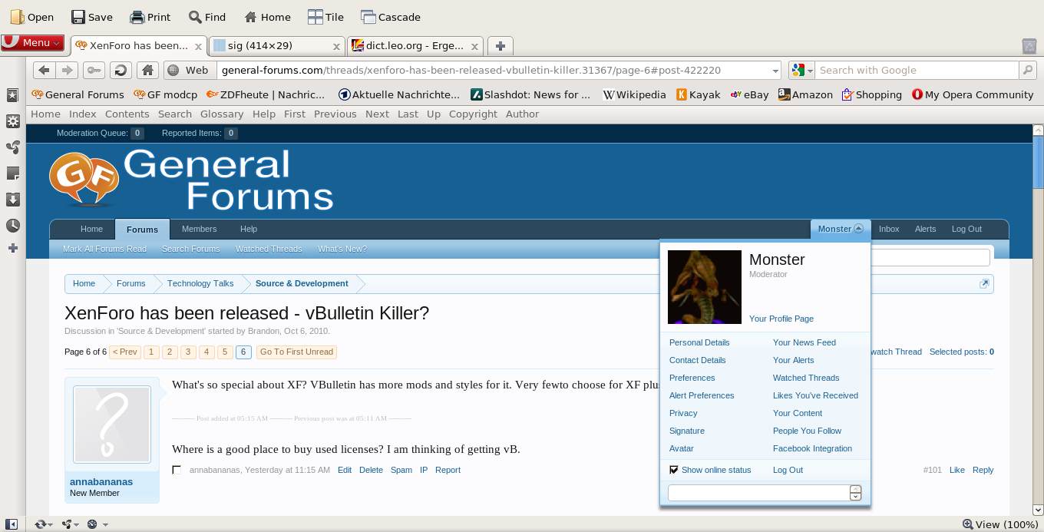Screen dimensions: 1044x532
Task: Open the Opera Unite dropdown in status bar
Action: (x=71, y=524)
